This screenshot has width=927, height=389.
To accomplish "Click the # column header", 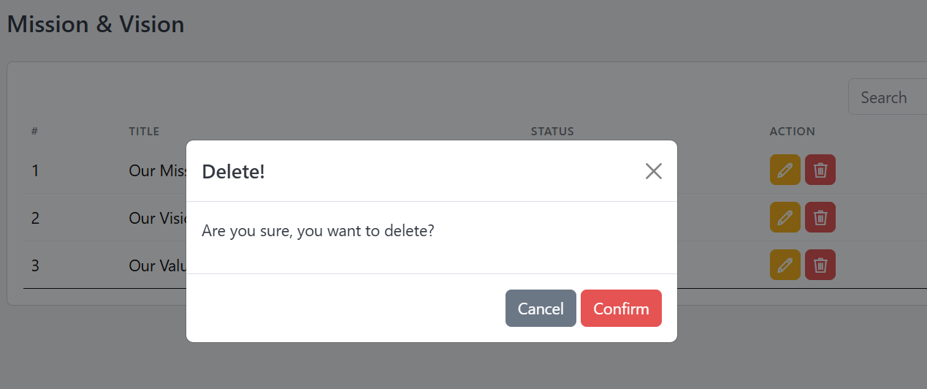I will point(34,132).
